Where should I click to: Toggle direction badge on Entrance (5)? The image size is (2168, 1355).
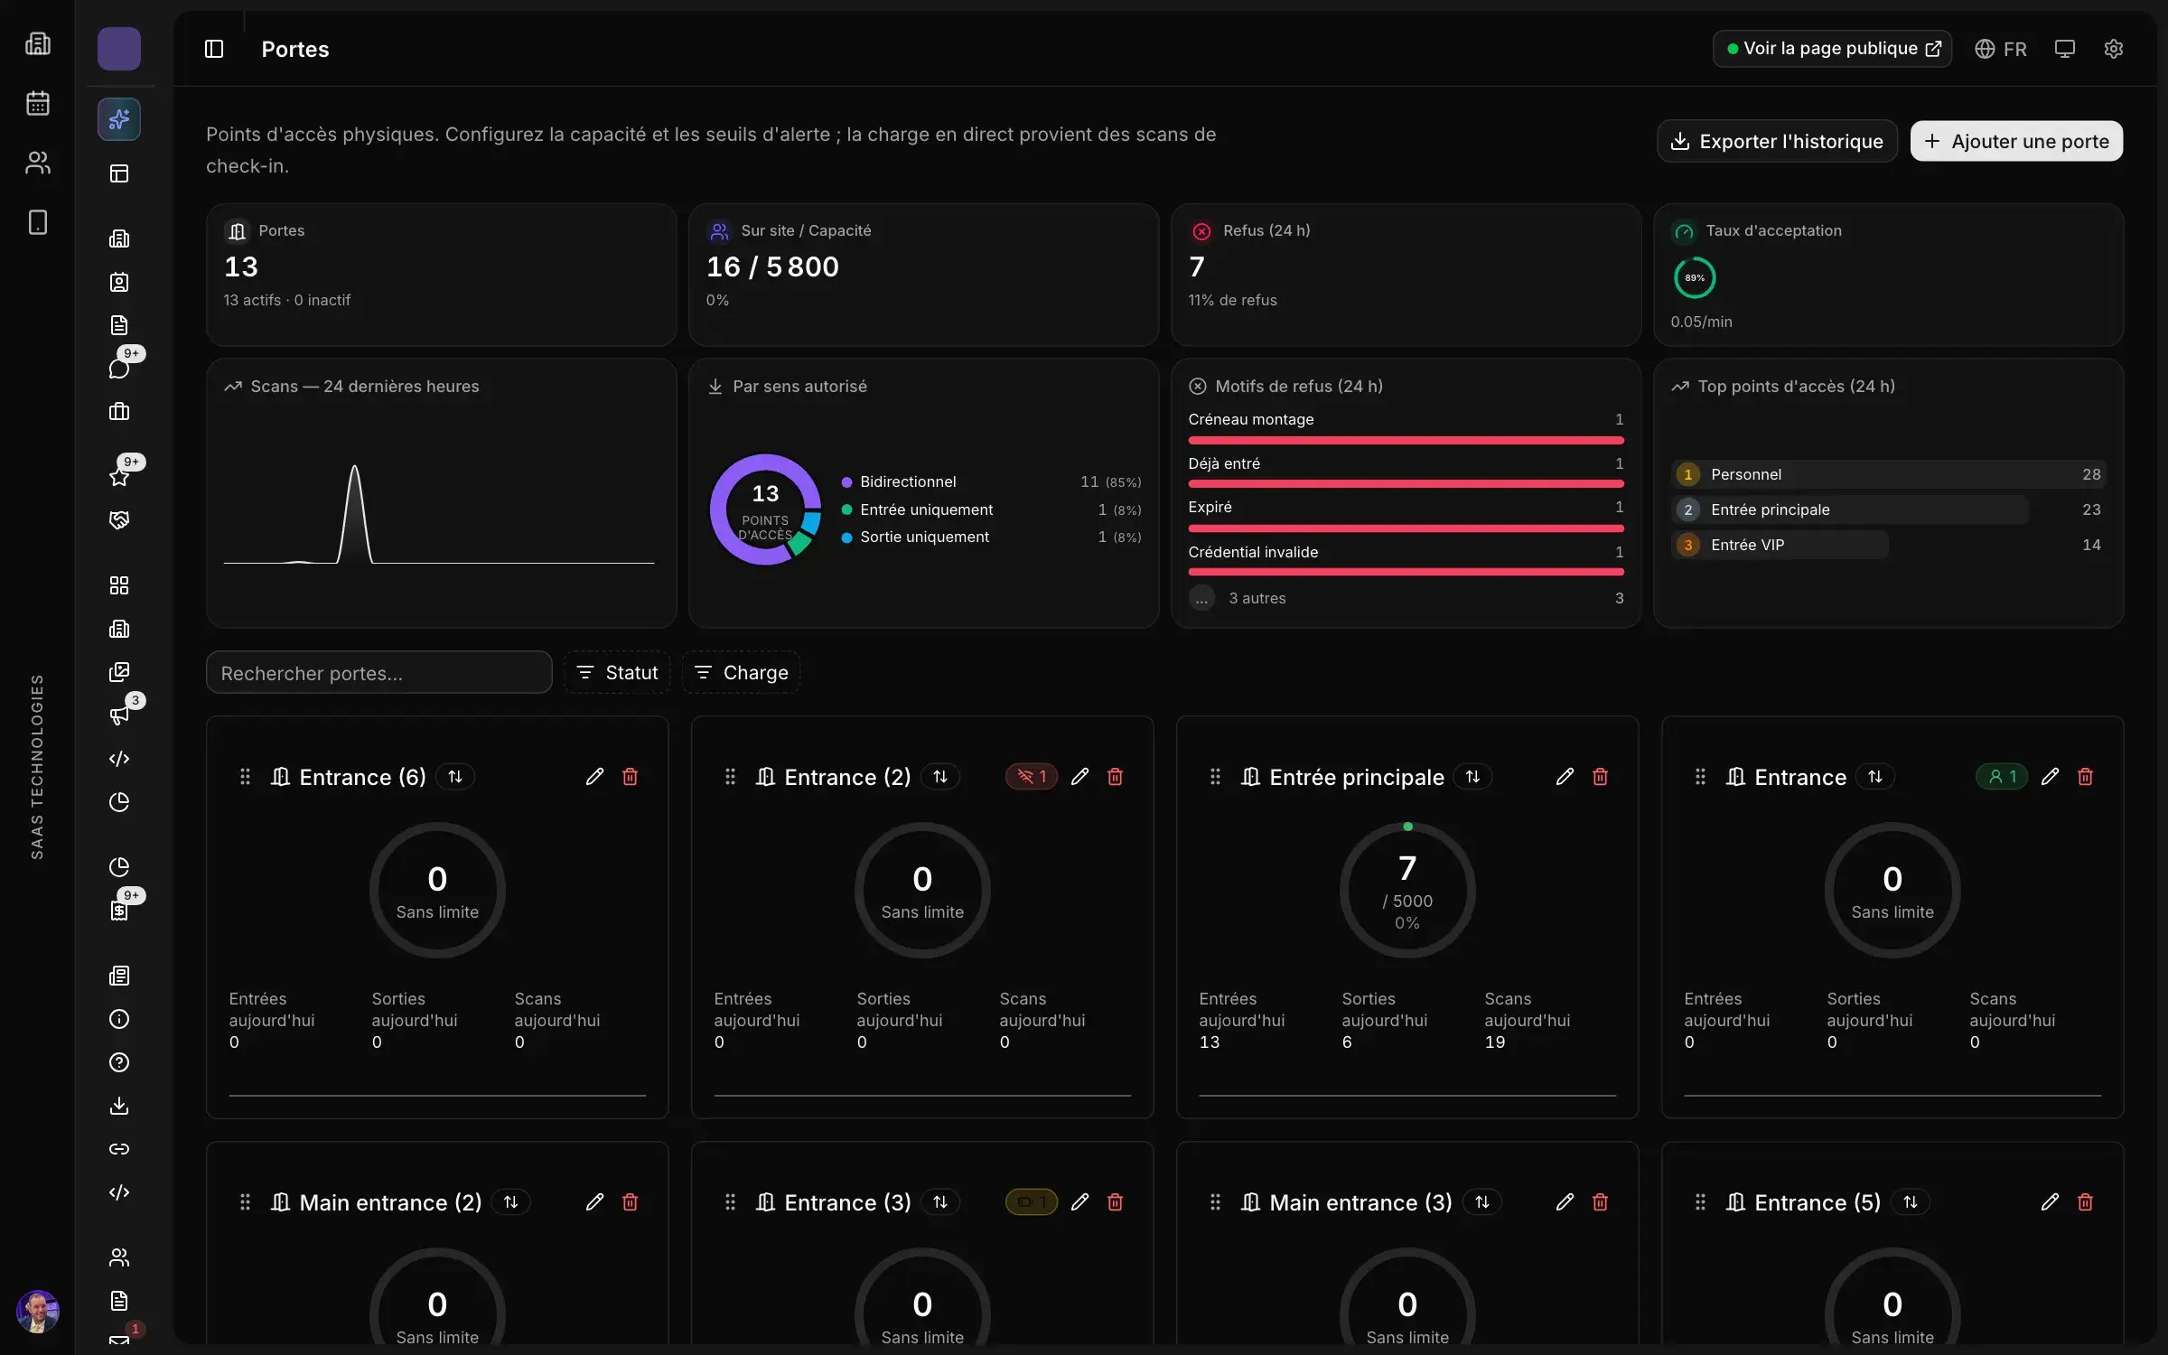coord(1911,1202)
